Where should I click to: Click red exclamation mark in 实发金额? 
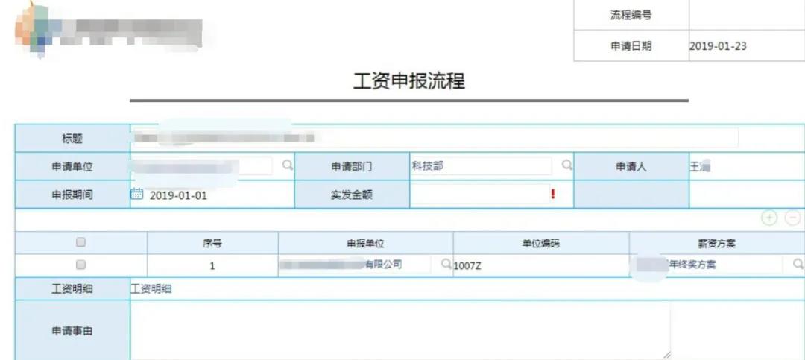click(553, 195)
